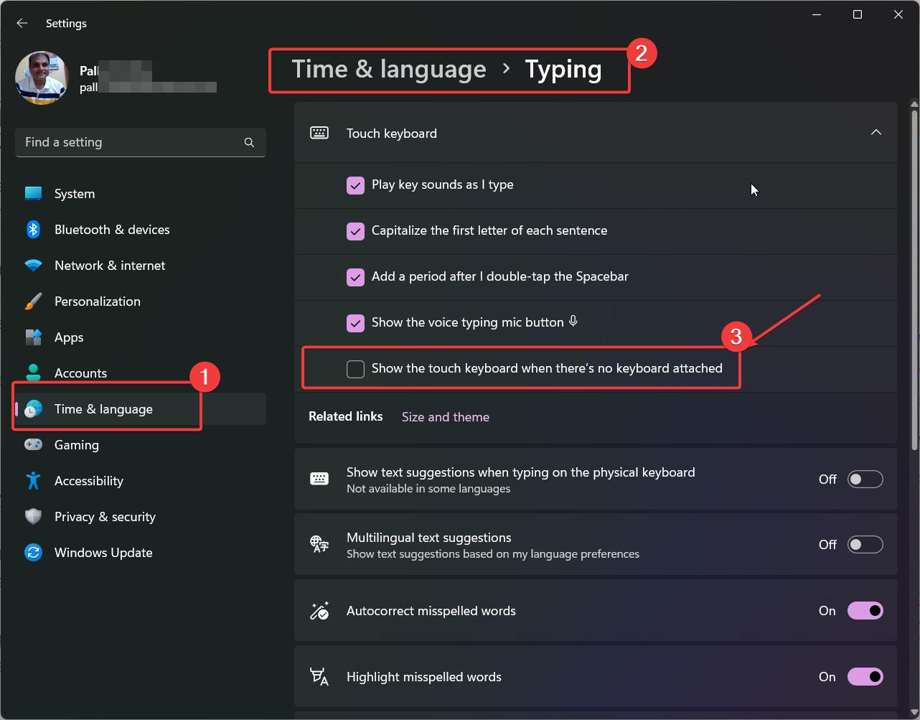920x720 pixels.
Task: Open the Gaming settings page
Action: pos(77,445)
